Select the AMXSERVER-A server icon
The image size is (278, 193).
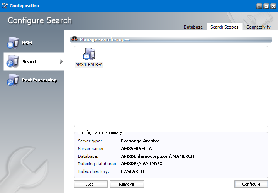pos(89,54)
